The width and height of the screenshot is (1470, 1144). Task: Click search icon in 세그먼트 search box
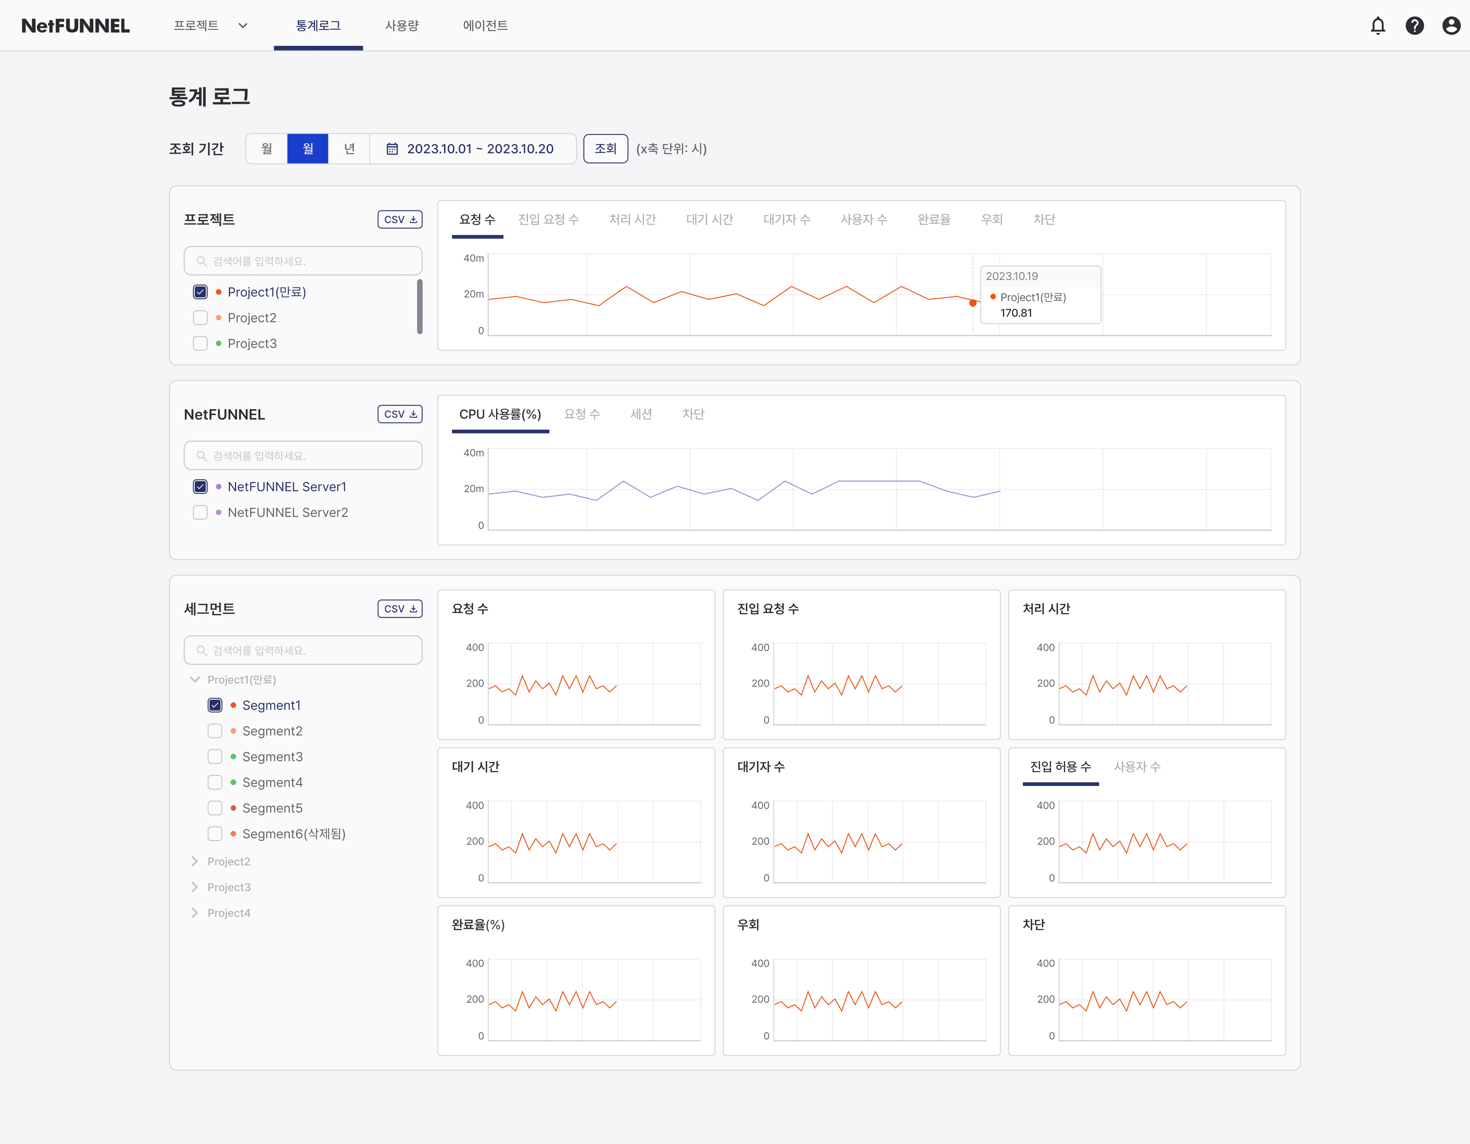(x=201, y=650)
